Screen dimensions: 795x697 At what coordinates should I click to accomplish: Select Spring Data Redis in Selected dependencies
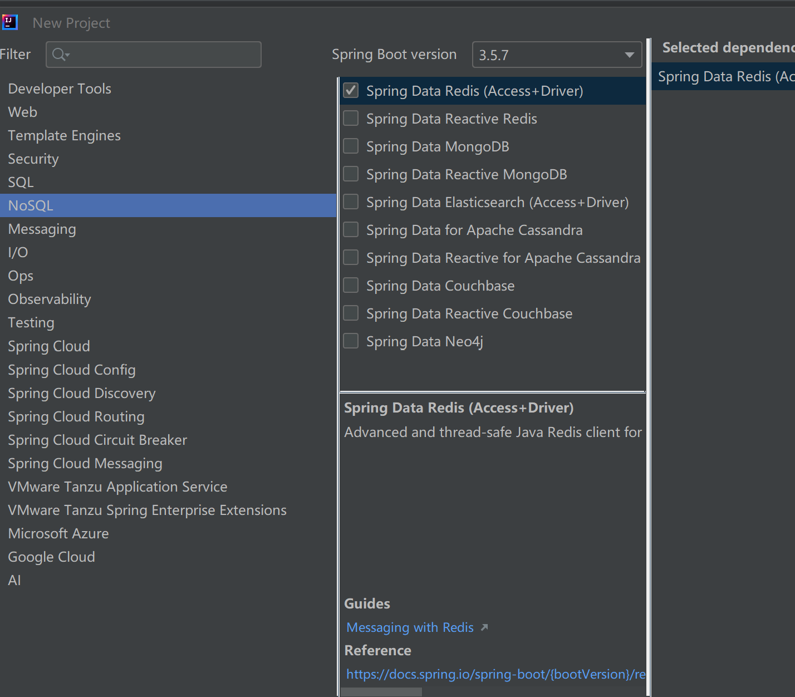click(723, 76)
